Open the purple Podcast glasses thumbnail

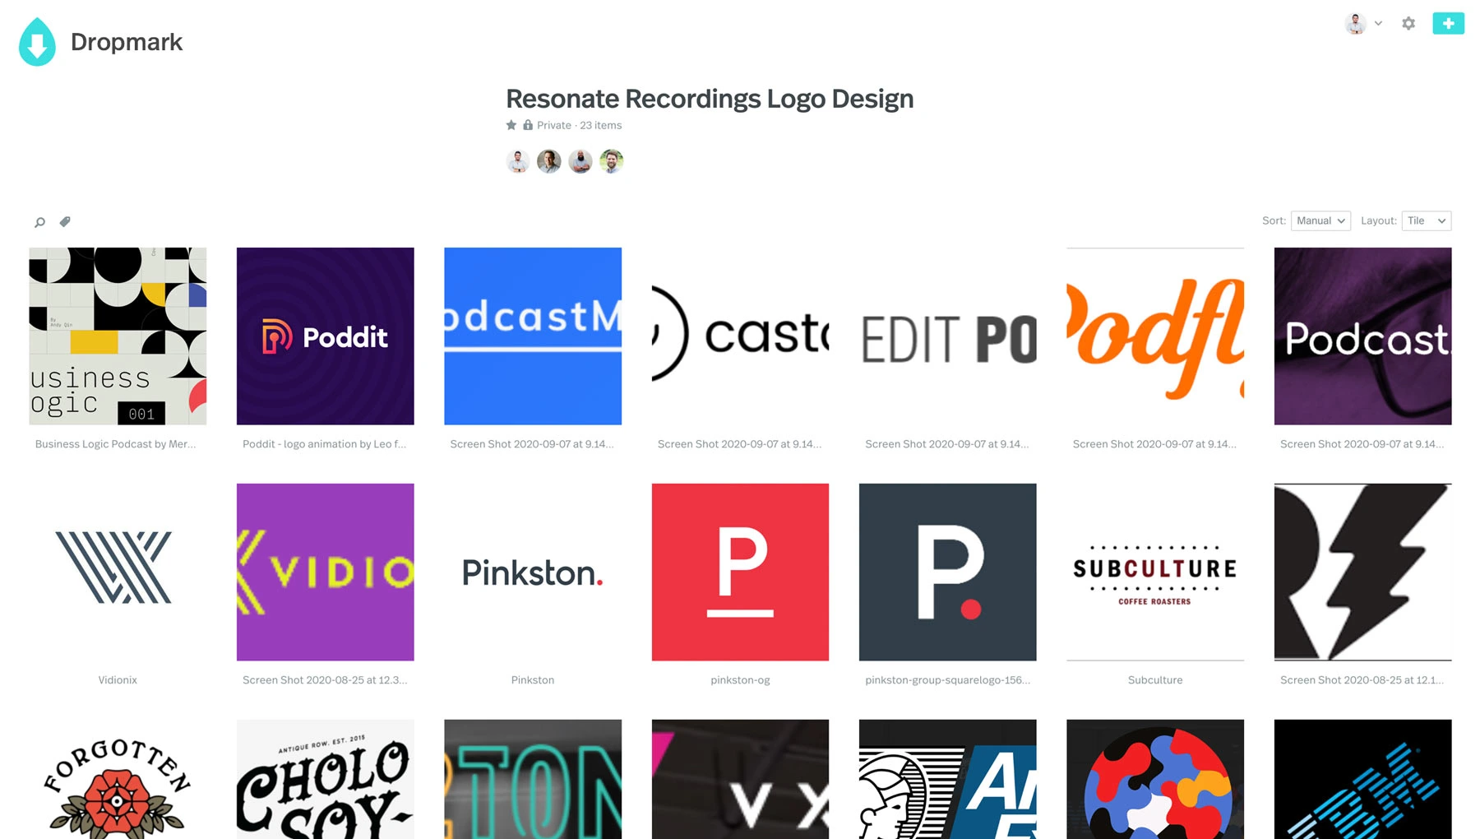pyautogui.click(x=1363, y=336)
